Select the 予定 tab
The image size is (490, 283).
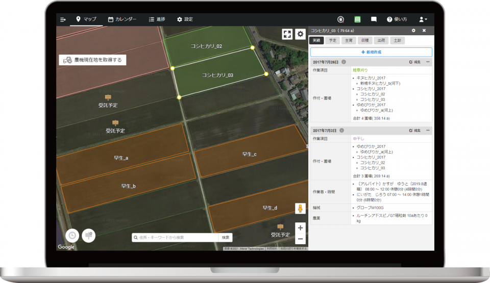coord(333,40)
